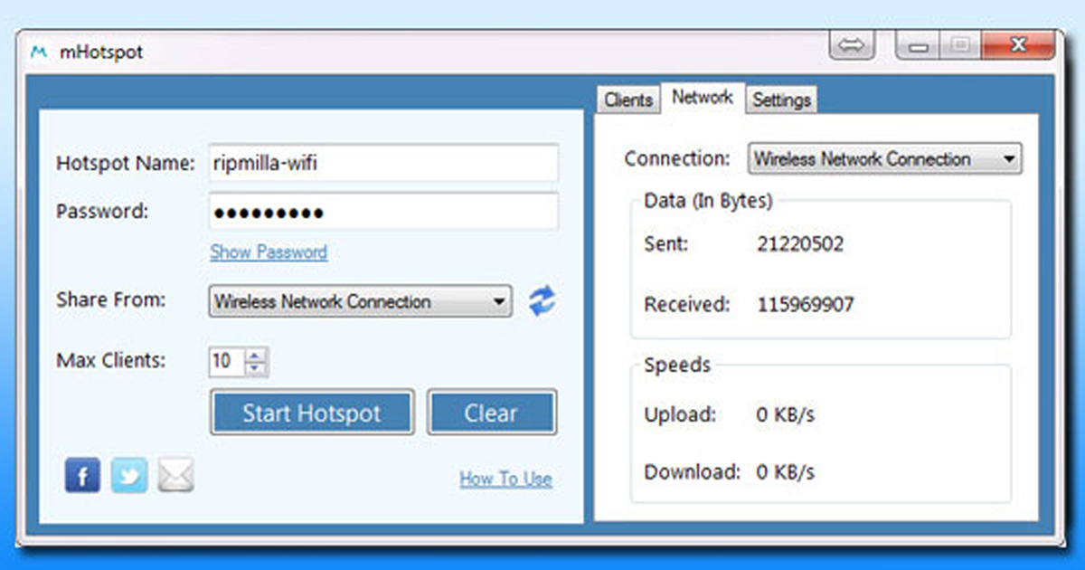Switch to the Clients tab
Screen dimensions: 1085x570
click(628, 100)
